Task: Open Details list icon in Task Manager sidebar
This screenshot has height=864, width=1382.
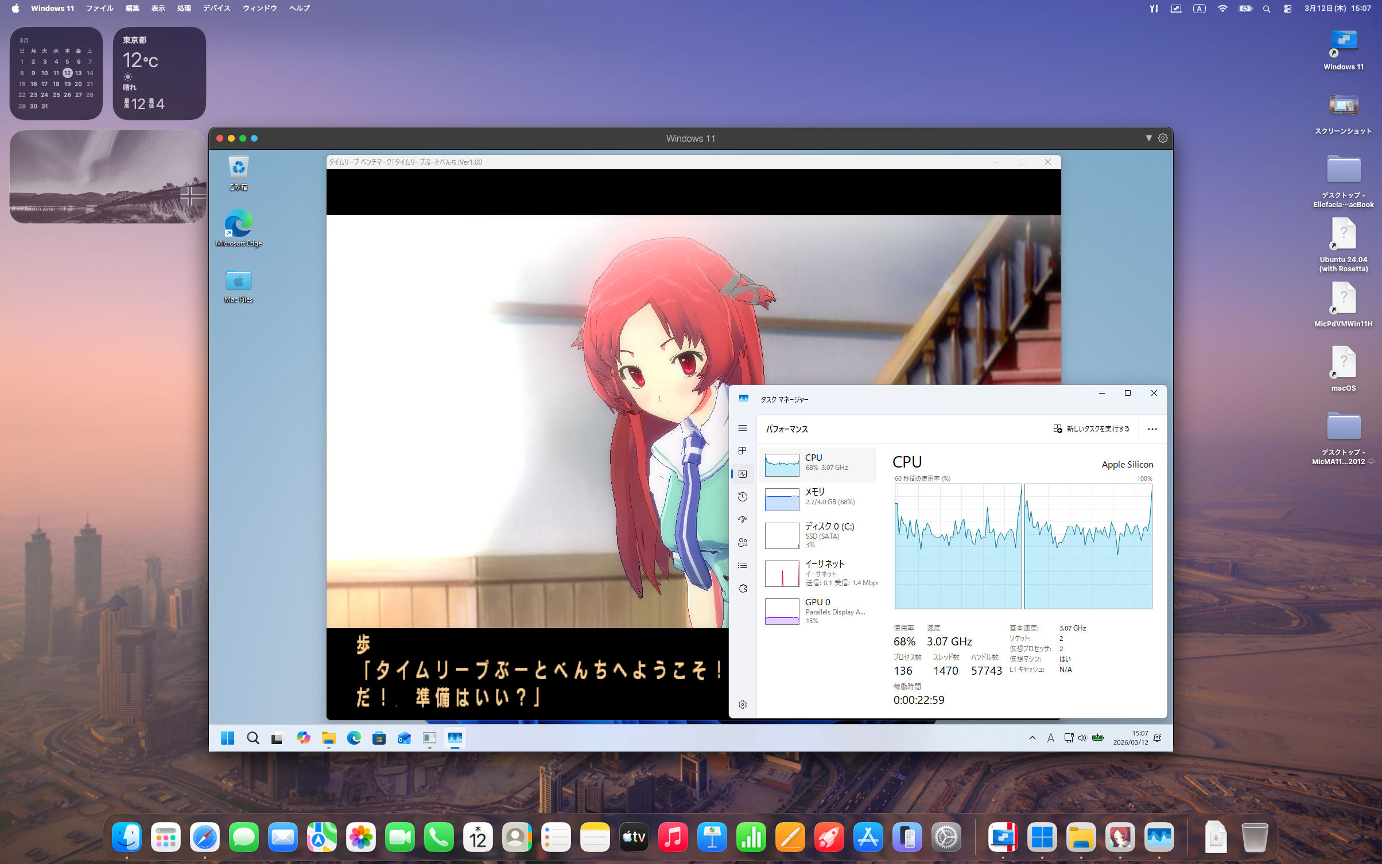Action: pyautogui.click(x=743, y=566)
